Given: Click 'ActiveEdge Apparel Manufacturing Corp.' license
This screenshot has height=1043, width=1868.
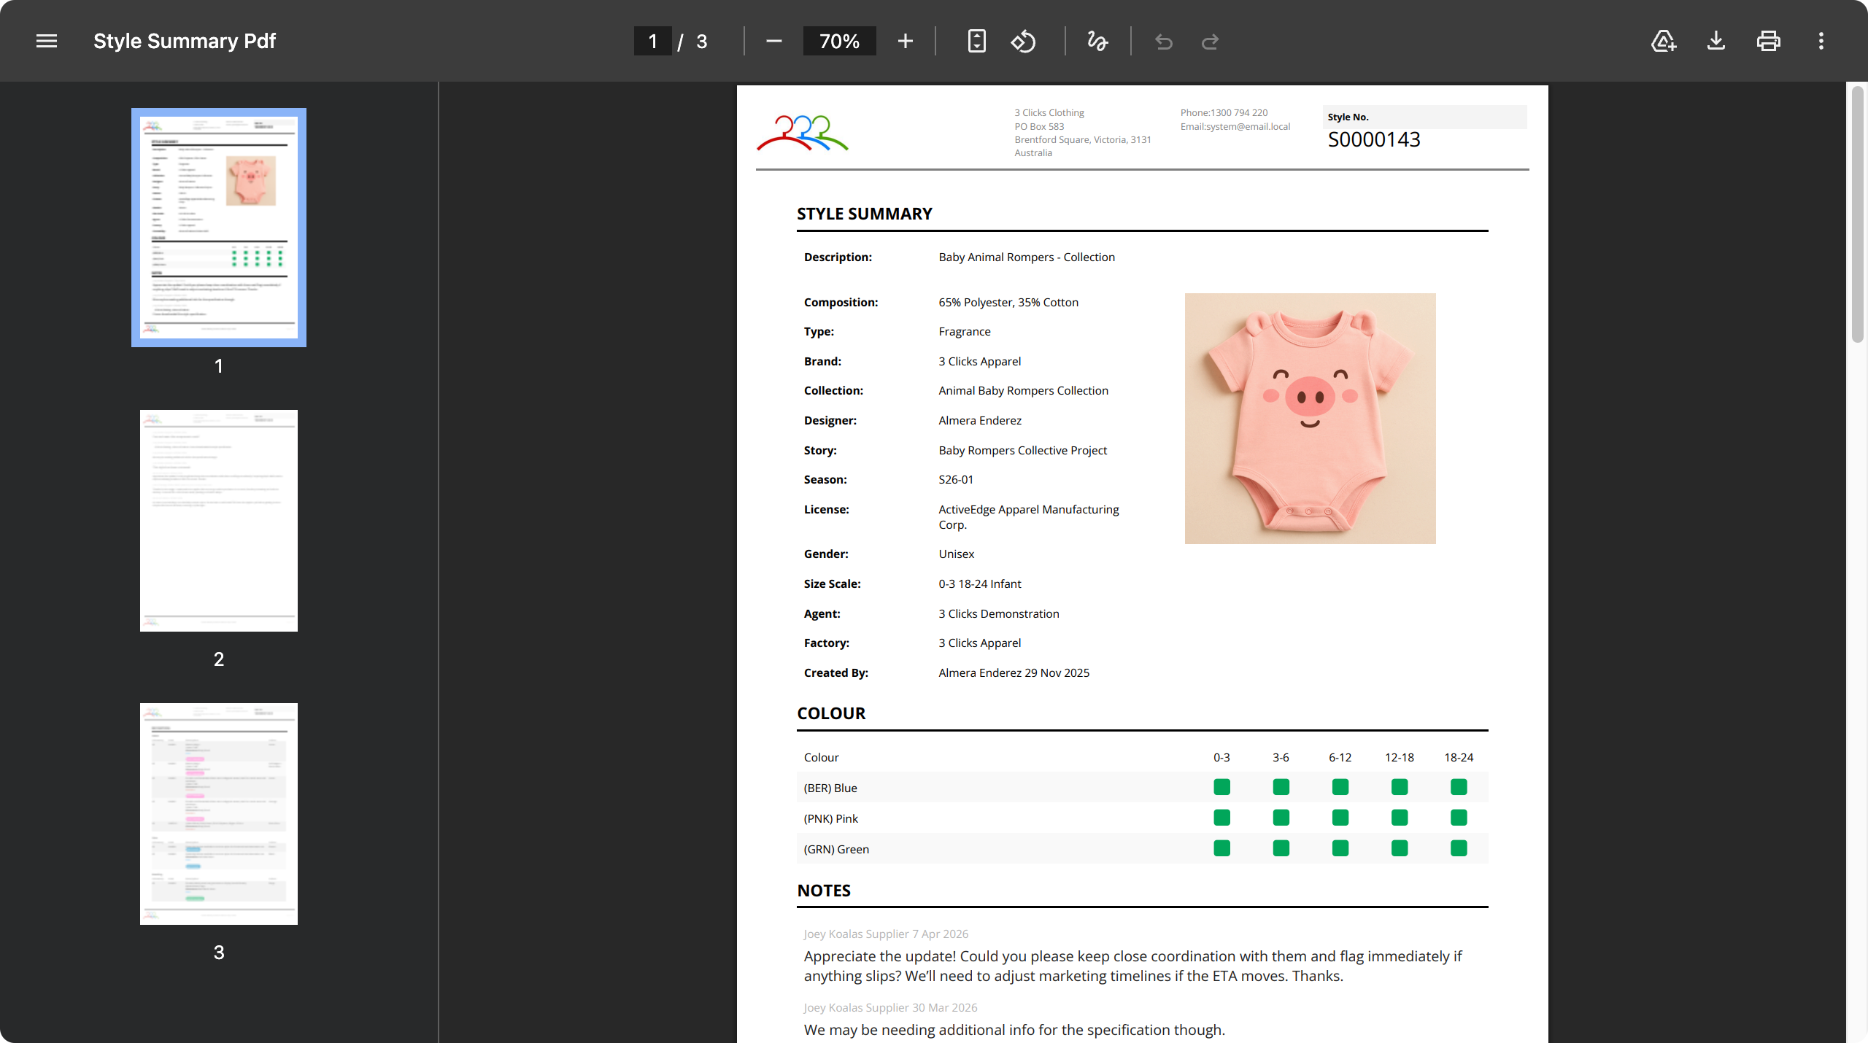Looking at the screenshot, I should (1029, 516).
